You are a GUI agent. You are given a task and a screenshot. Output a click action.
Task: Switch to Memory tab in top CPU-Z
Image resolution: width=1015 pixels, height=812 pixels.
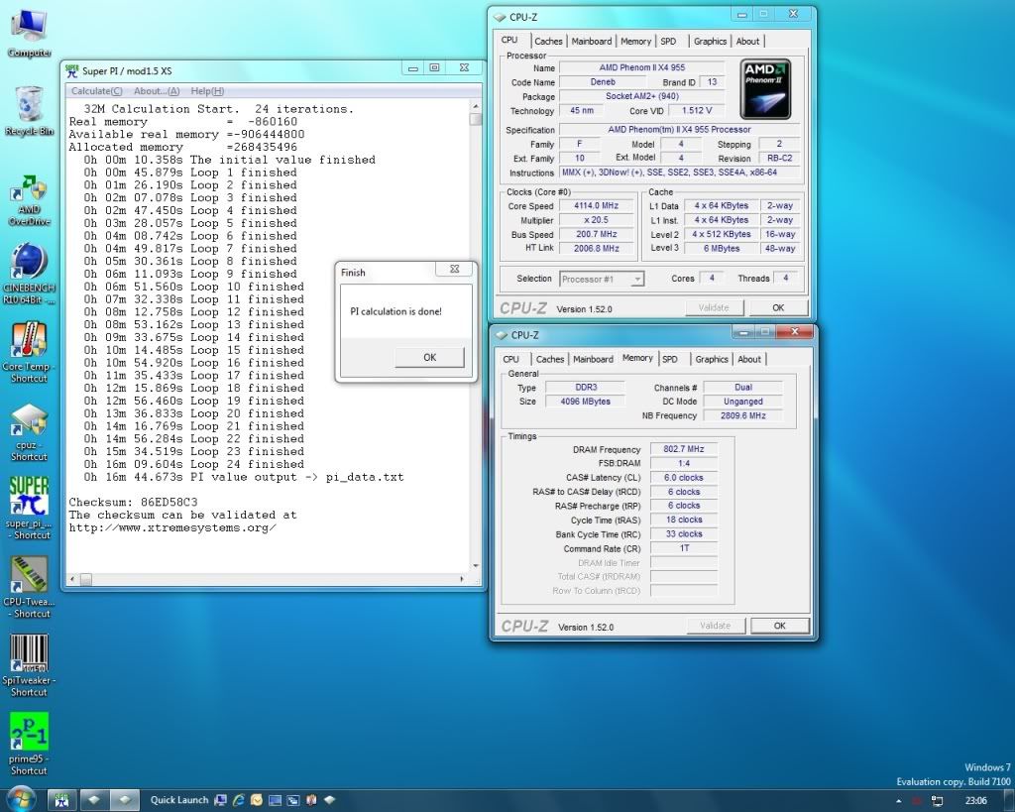(x=635, y=41)
